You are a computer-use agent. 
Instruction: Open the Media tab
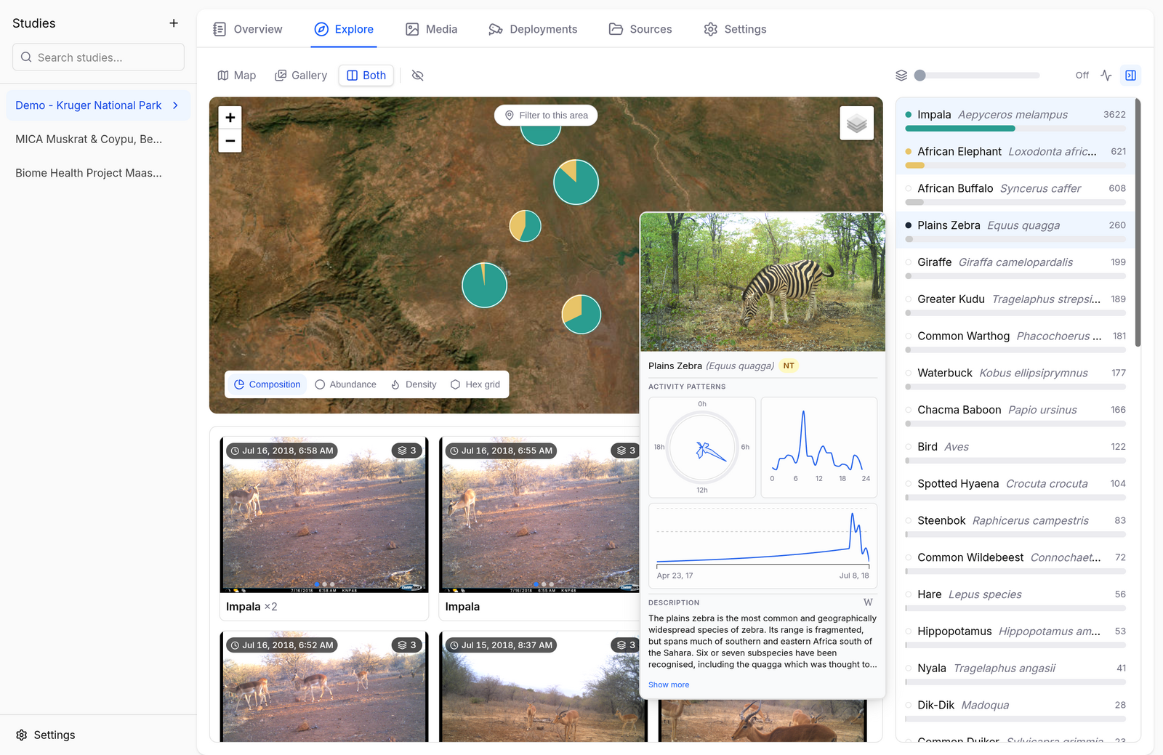[432, 29]
